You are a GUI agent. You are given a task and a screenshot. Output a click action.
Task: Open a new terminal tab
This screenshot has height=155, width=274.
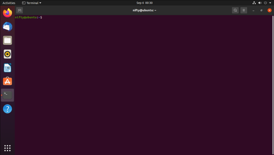(20, 10)
